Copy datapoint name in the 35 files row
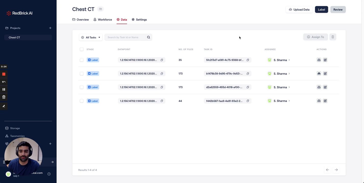This screenshot has height=183, width=364. [162, 60]
